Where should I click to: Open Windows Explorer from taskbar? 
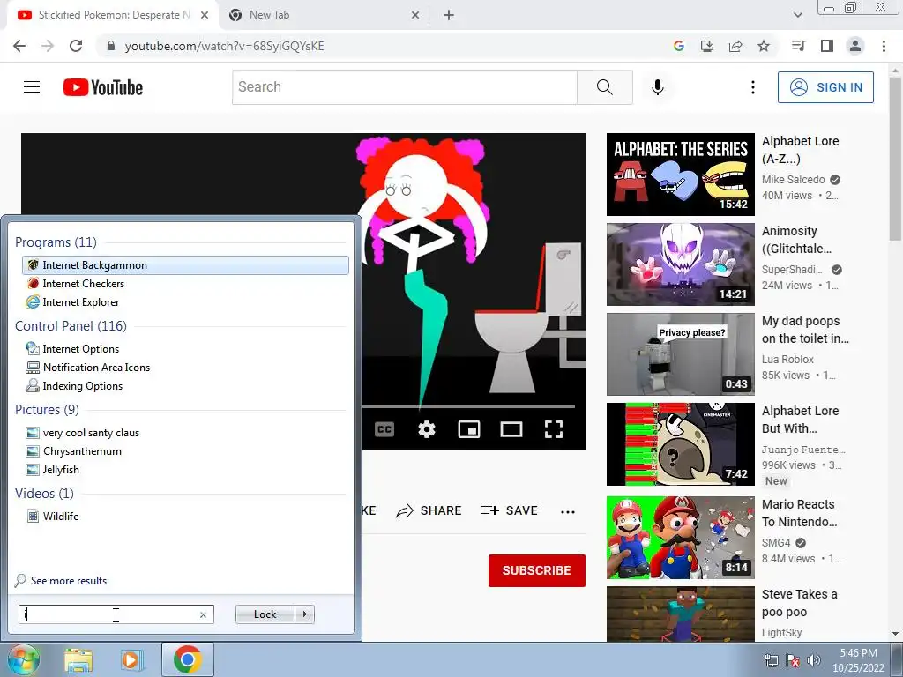coord(78,659)
